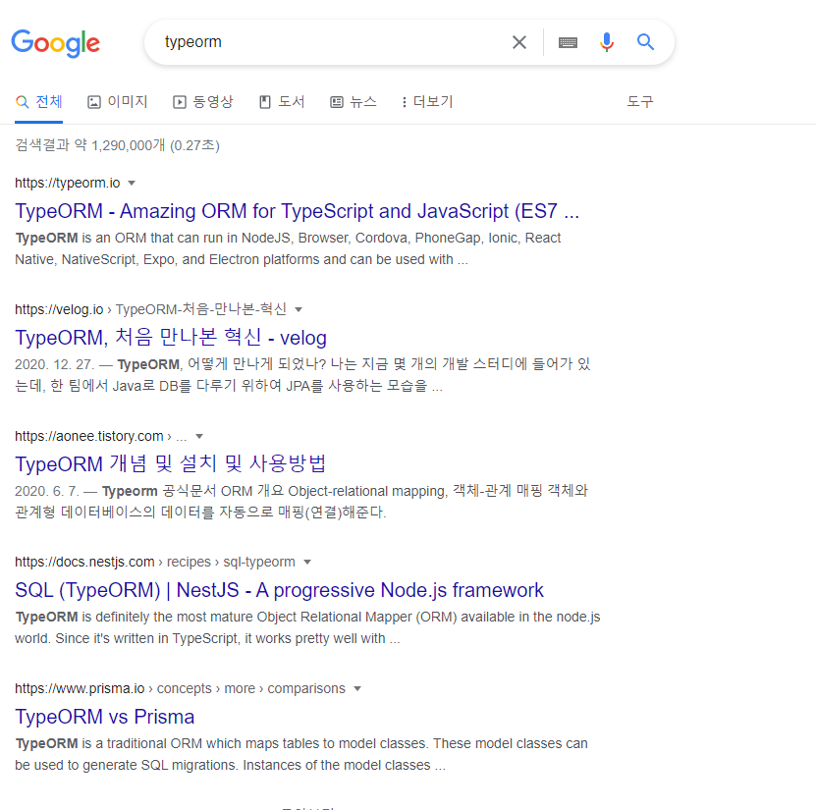Screen dimensions: 816x810
Task: Switch to the 동영상 tab
Action: [203, 101]
